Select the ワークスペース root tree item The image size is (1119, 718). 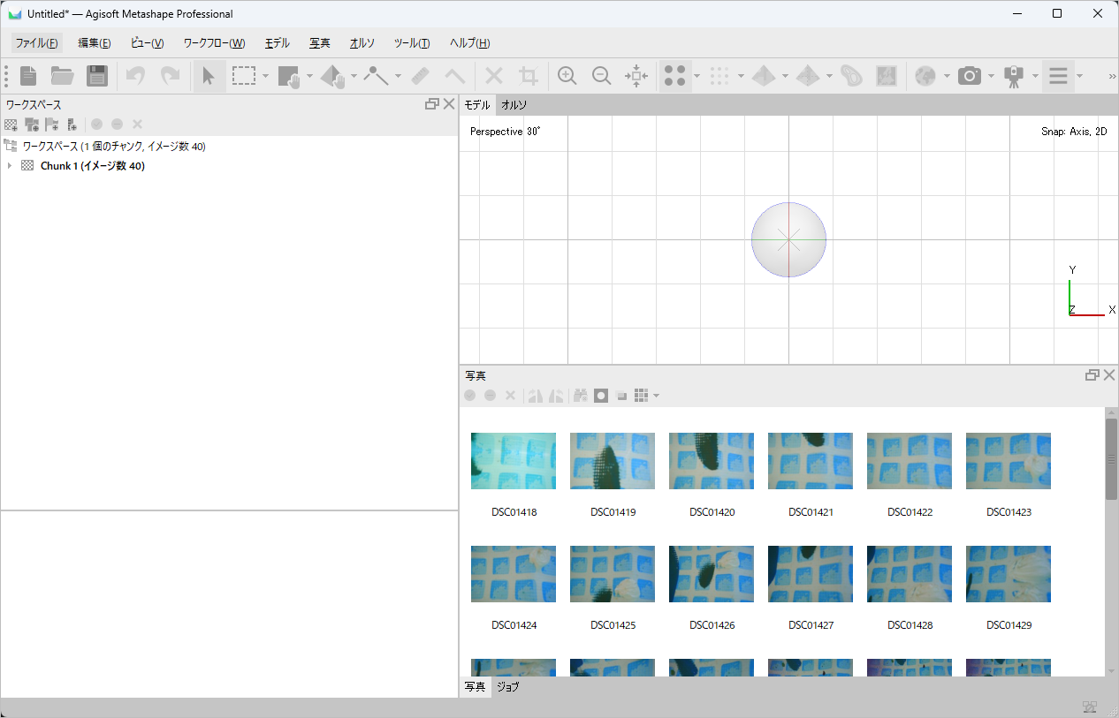click(114, 147)
